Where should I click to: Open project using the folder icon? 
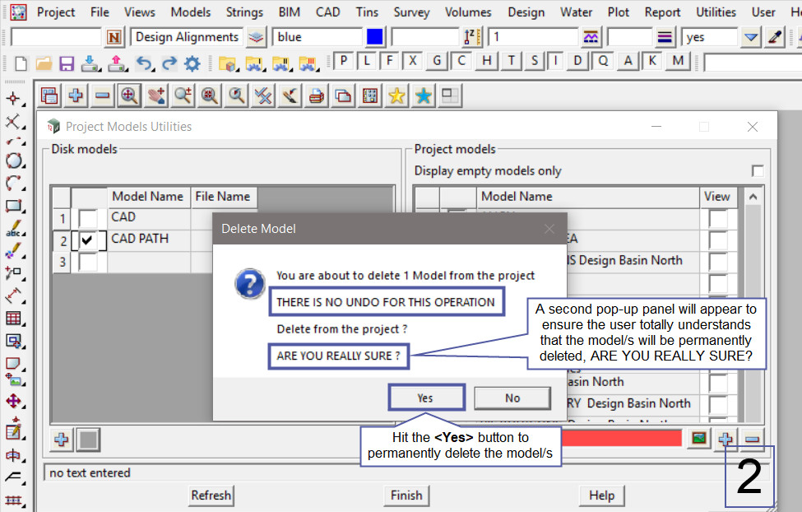point(44,63)
